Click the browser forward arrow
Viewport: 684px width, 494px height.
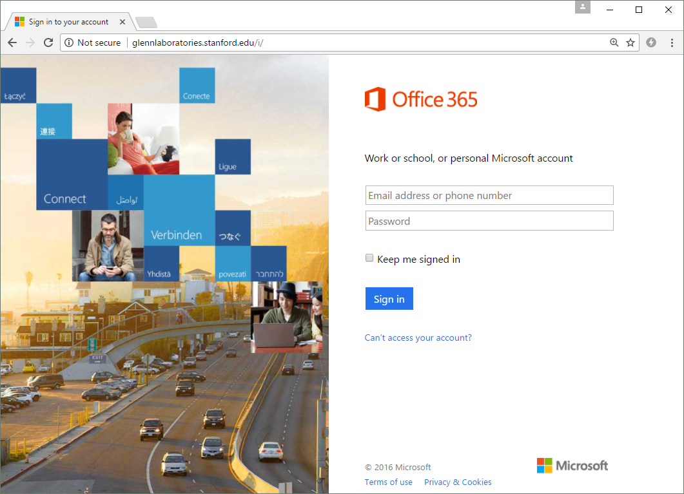click(30, 43)
